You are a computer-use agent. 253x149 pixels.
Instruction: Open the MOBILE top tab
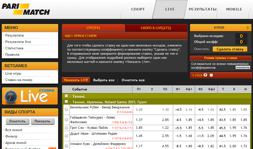pyautogui.click(x=234, y=9)
